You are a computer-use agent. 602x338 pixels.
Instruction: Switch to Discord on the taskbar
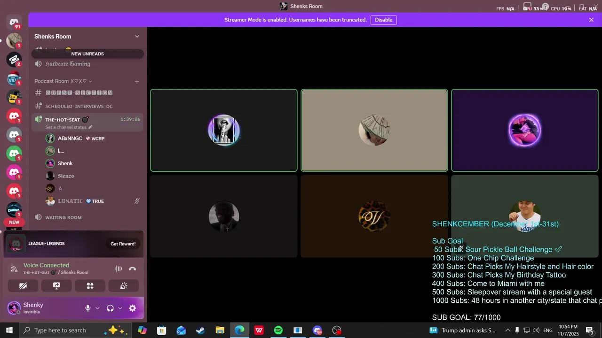(x=317, y=330)
